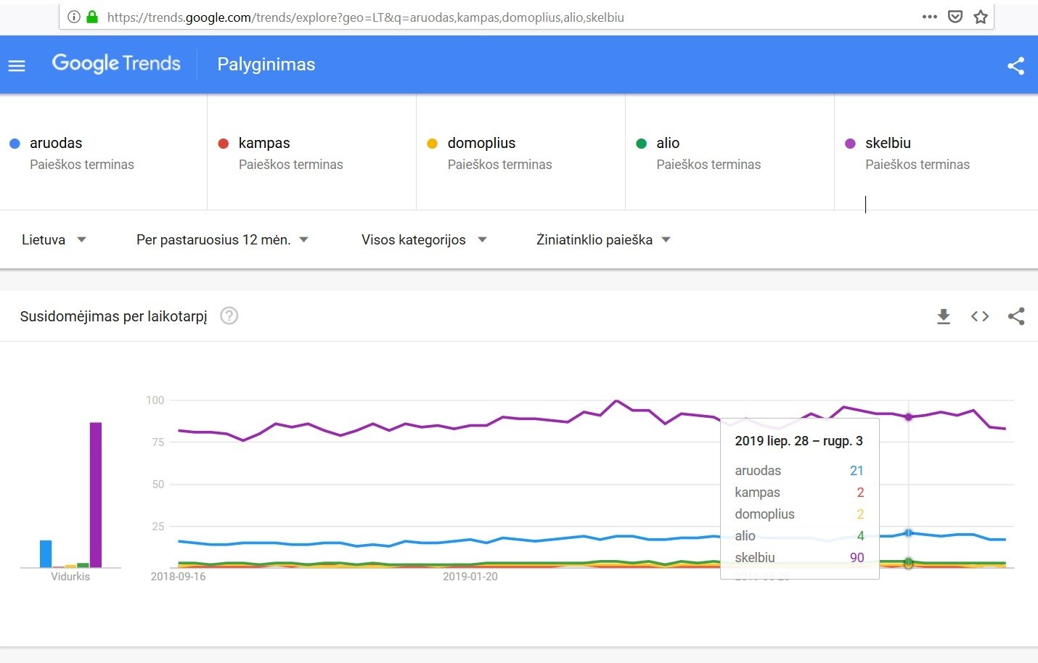Edit the skelbiu search term box
The image size is (1038, 663).
coord(936,152)
